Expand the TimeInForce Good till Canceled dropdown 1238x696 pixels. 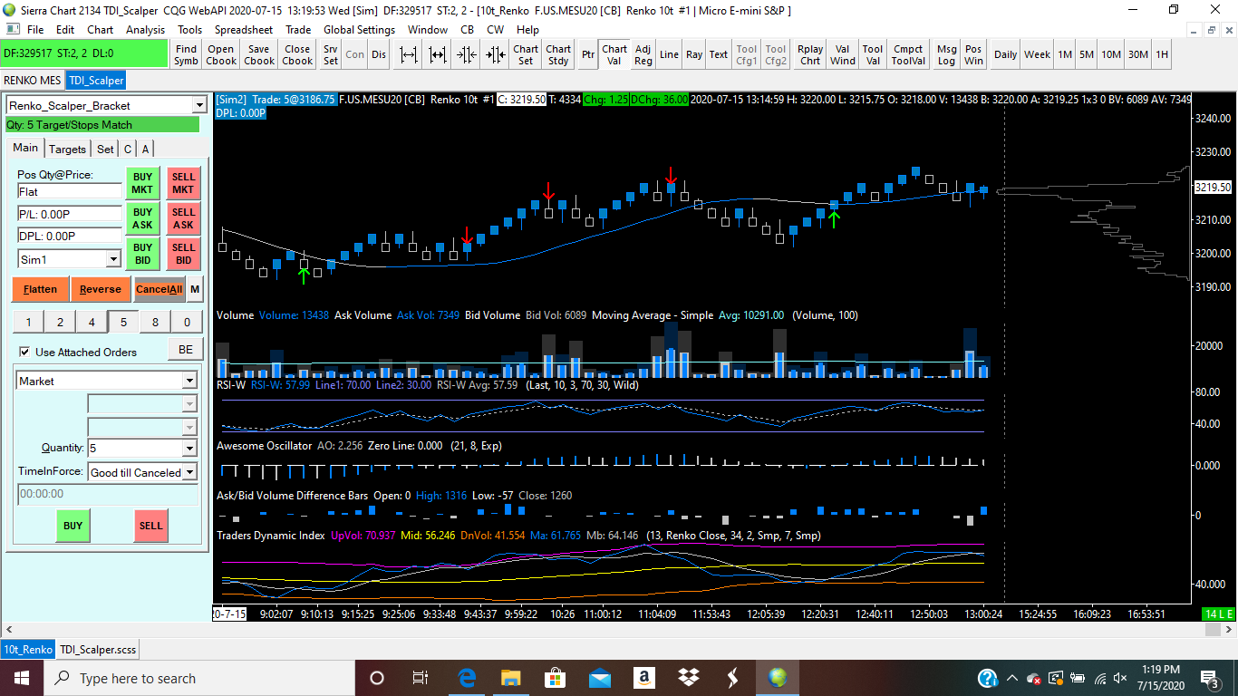189,471
